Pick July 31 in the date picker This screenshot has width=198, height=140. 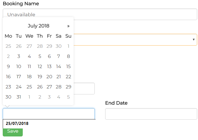19,97
